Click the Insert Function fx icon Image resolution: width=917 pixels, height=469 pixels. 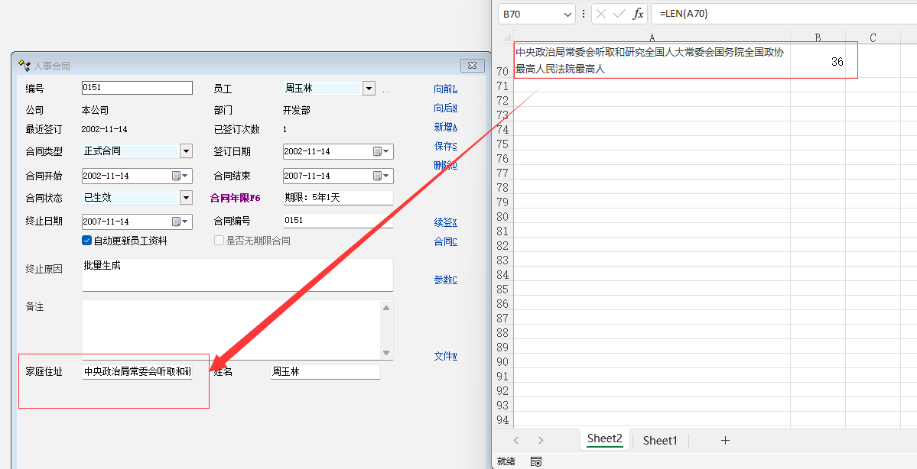pos(638,14)
